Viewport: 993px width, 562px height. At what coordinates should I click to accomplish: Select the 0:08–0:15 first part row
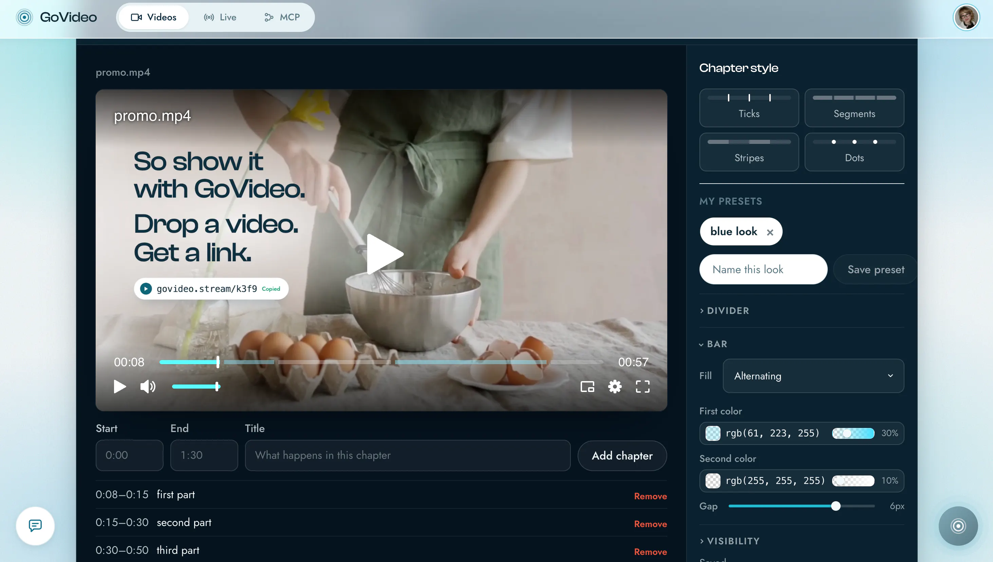[x=381, y=495]
